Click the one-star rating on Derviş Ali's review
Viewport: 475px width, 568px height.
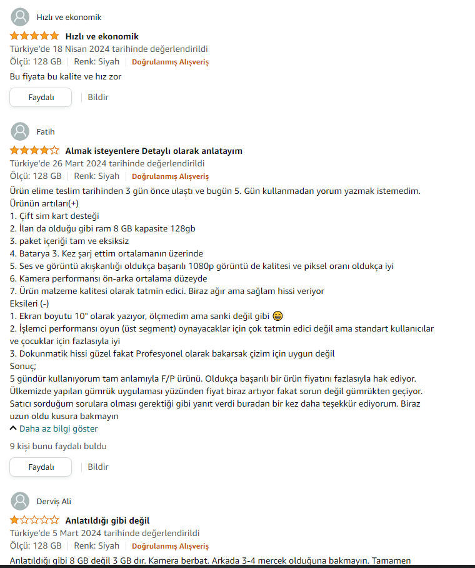tap(34, 520)
